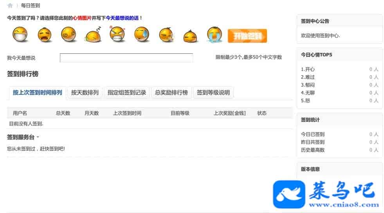The width and height of the screenshot is (384, 213).
Task: Collapse the 签到服务台 section arrow
Action: pos(38,137)
